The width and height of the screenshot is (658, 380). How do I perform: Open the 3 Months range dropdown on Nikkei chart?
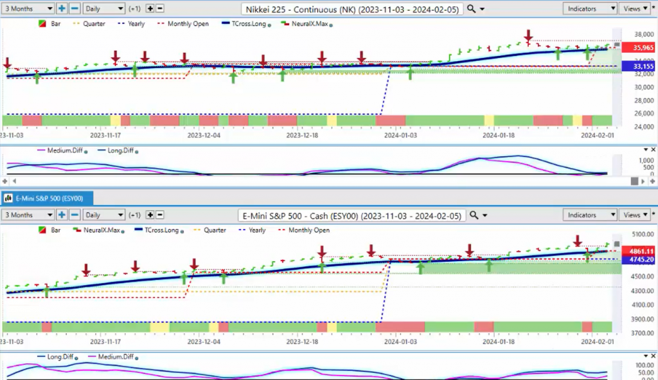pos(28,8)
